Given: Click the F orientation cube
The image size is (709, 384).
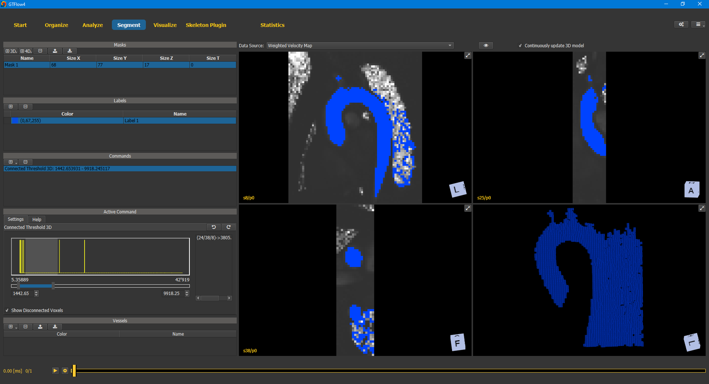Looking at the screenshot, I should coord(458,342).
